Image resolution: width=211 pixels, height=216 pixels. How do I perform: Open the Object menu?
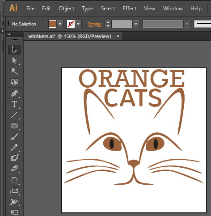tap(66, 8)
